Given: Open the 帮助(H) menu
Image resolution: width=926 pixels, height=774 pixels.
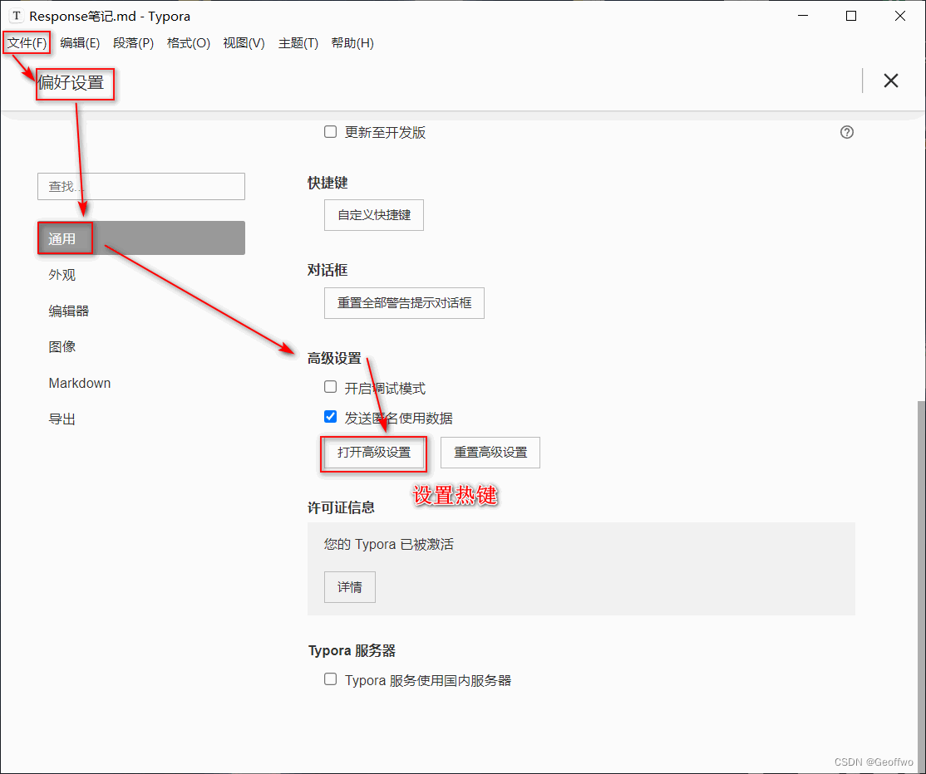Looking at the screenshot, I should click(352, 43).
